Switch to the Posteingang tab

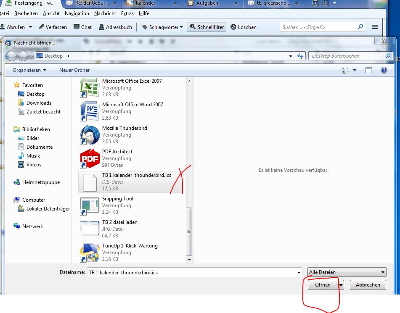pyautogui.click(x=31, y=3)
